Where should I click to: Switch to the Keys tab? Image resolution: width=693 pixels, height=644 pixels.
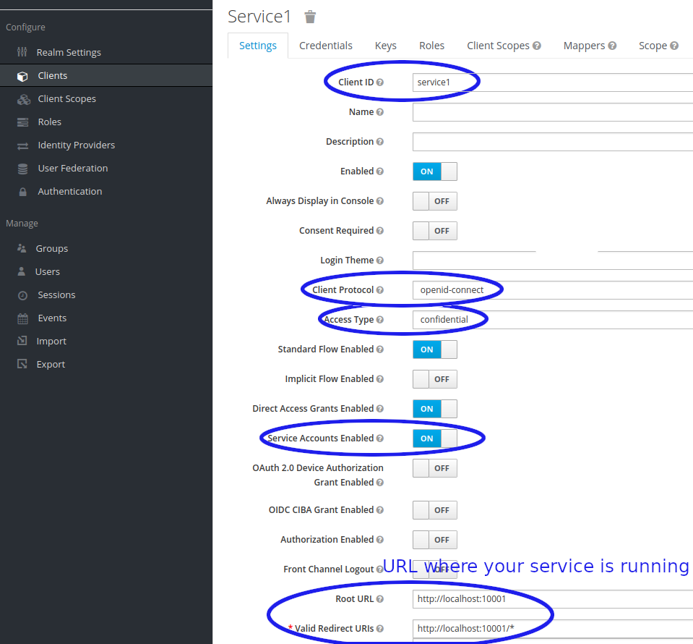point(385,46)
